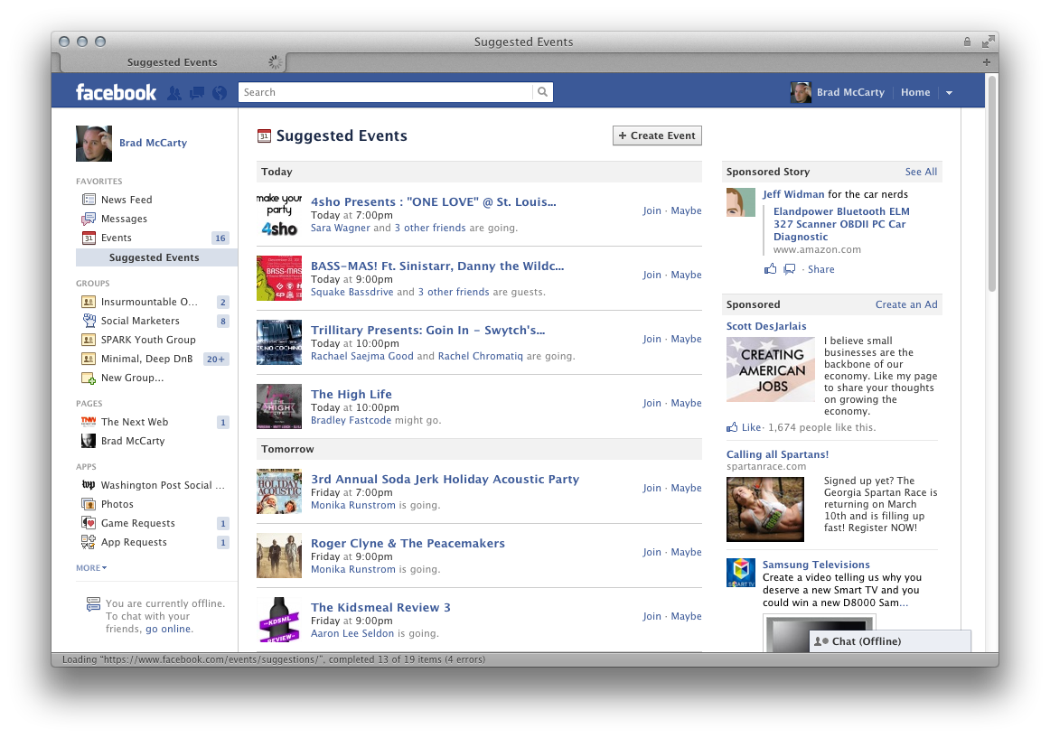Image resolution: width=1050 pixels, height=738 pixels.
Task: Click the Sara Wagner friend link
Action: [340, 228]
